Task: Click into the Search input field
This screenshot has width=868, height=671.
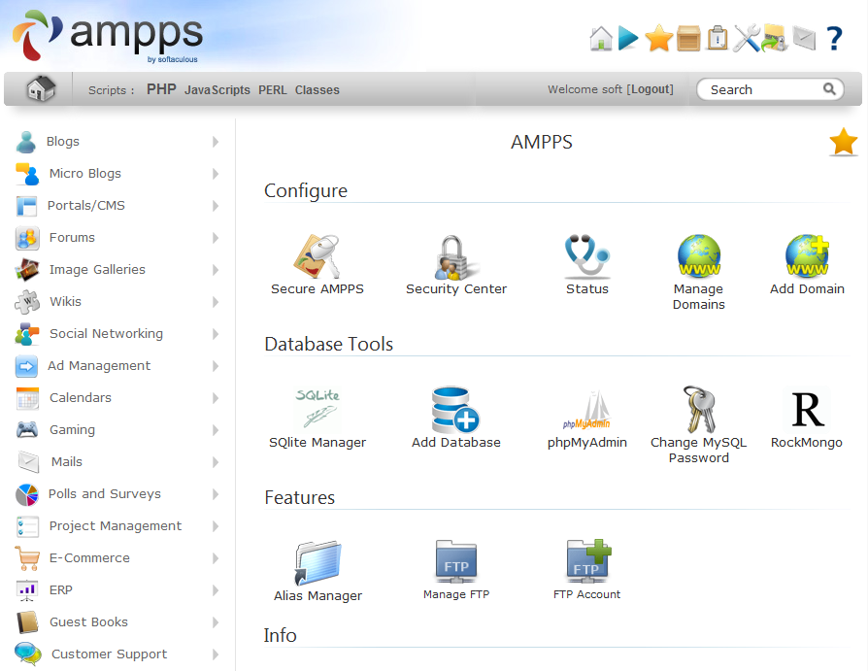Action: click(762, 89)
